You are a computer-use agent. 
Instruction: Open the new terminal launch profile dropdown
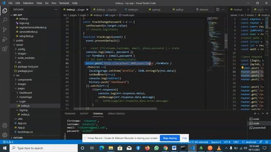point(258,114)
